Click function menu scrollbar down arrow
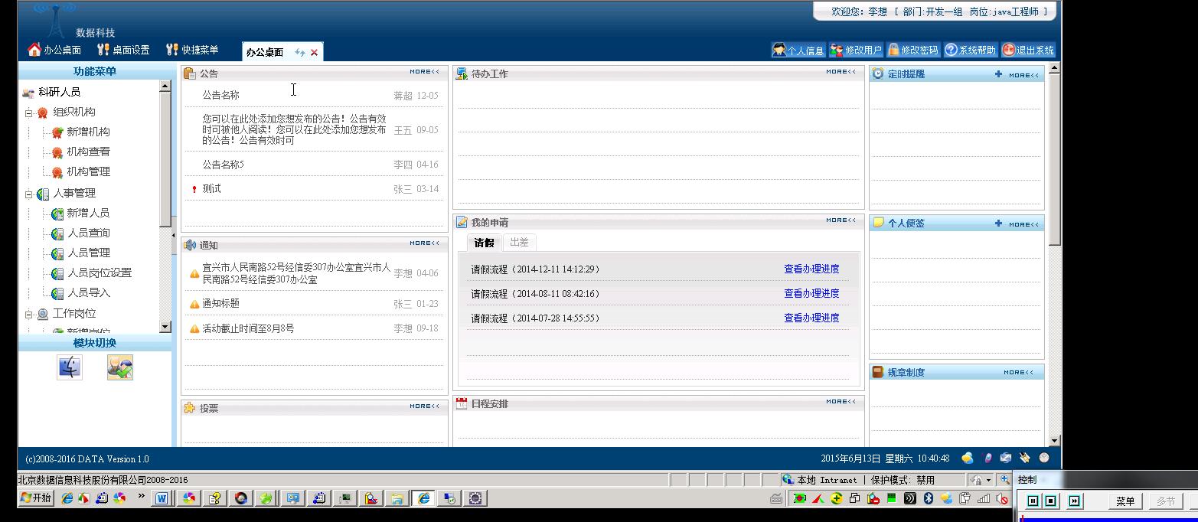Image resolution: width=1198 pixels, height=522 pixels. tap(165, 327)
